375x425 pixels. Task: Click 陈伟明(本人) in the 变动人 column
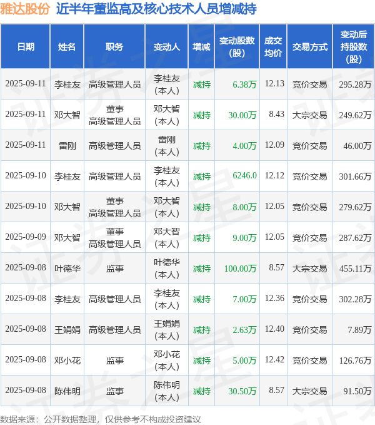click(x=167, y=391)
